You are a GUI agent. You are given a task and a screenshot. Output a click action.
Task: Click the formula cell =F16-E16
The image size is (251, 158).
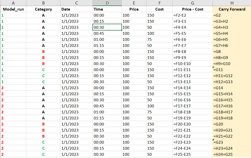[x=193, y=100]
